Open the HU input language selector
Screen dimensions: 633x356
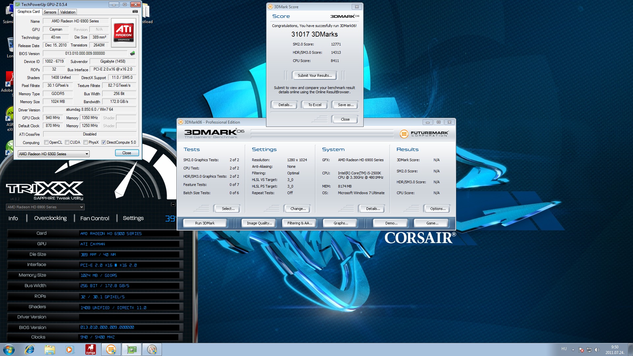[564, 349]
